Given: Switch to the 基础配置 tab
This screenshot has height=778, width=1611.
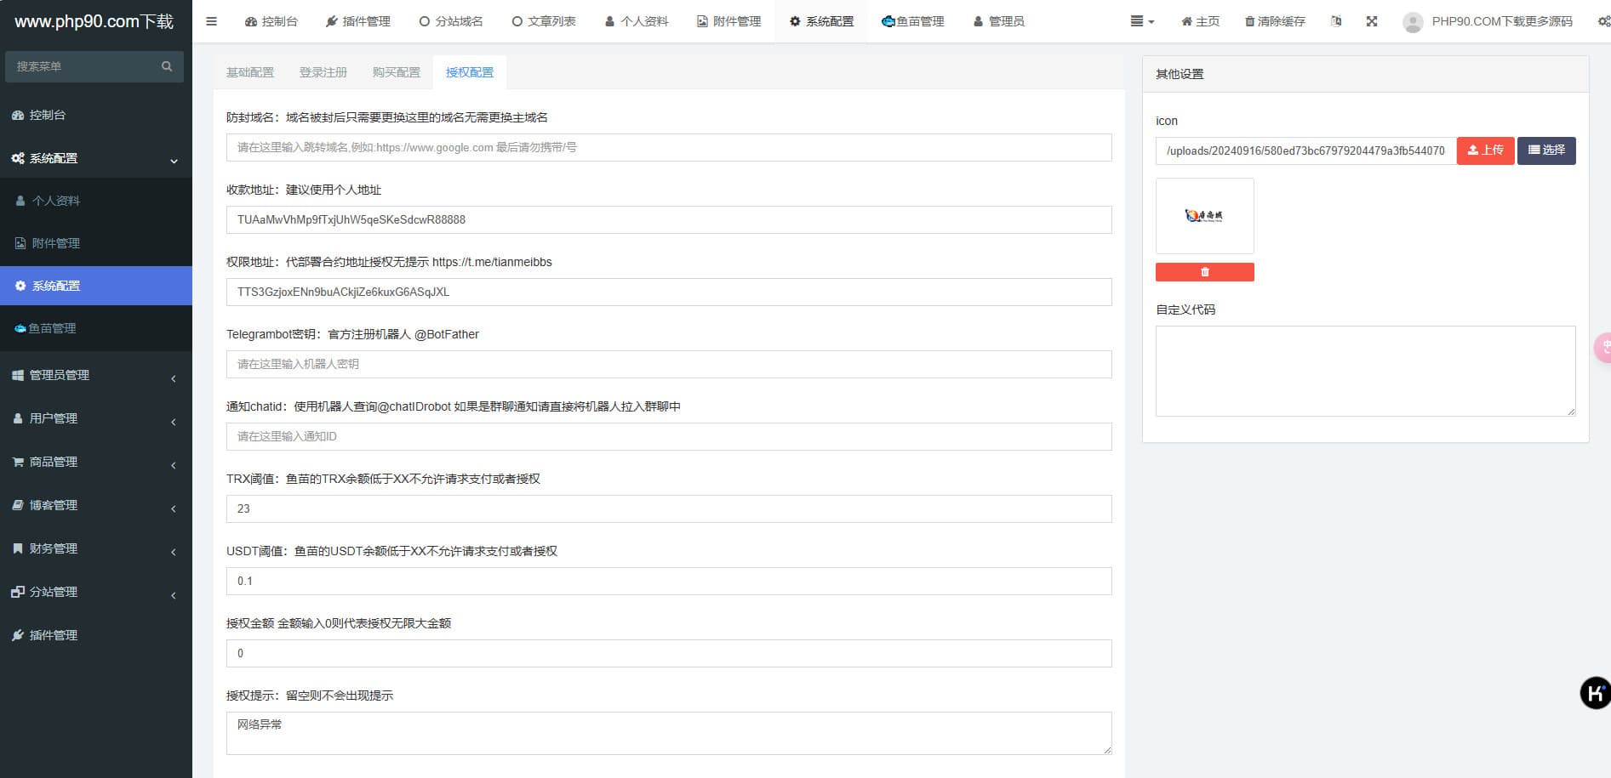Looking at the screenshot, I should click(250, 72).
